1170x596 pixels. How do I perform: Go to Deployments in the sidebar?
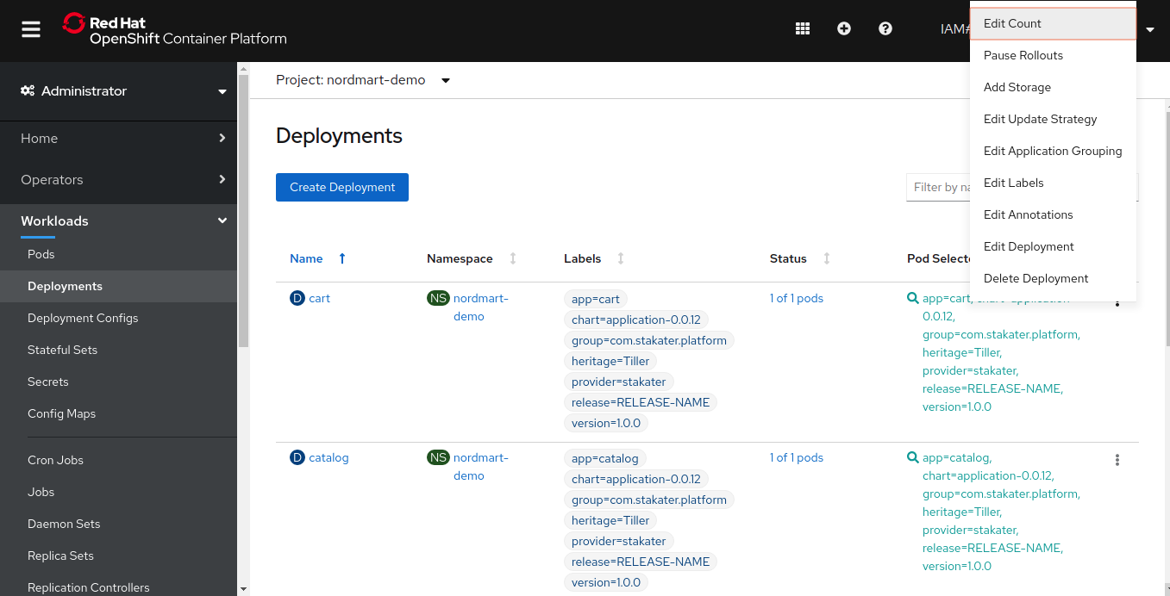point(118,286)
